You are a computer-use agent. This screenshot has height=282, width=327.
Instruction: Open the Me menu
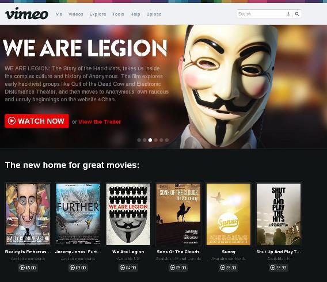[x=59, y=14]
